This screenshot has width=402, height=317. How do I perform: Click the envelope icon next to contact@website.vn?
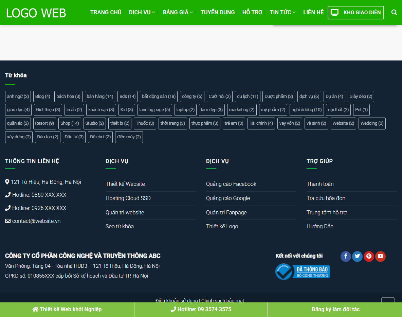coord(7,221)
